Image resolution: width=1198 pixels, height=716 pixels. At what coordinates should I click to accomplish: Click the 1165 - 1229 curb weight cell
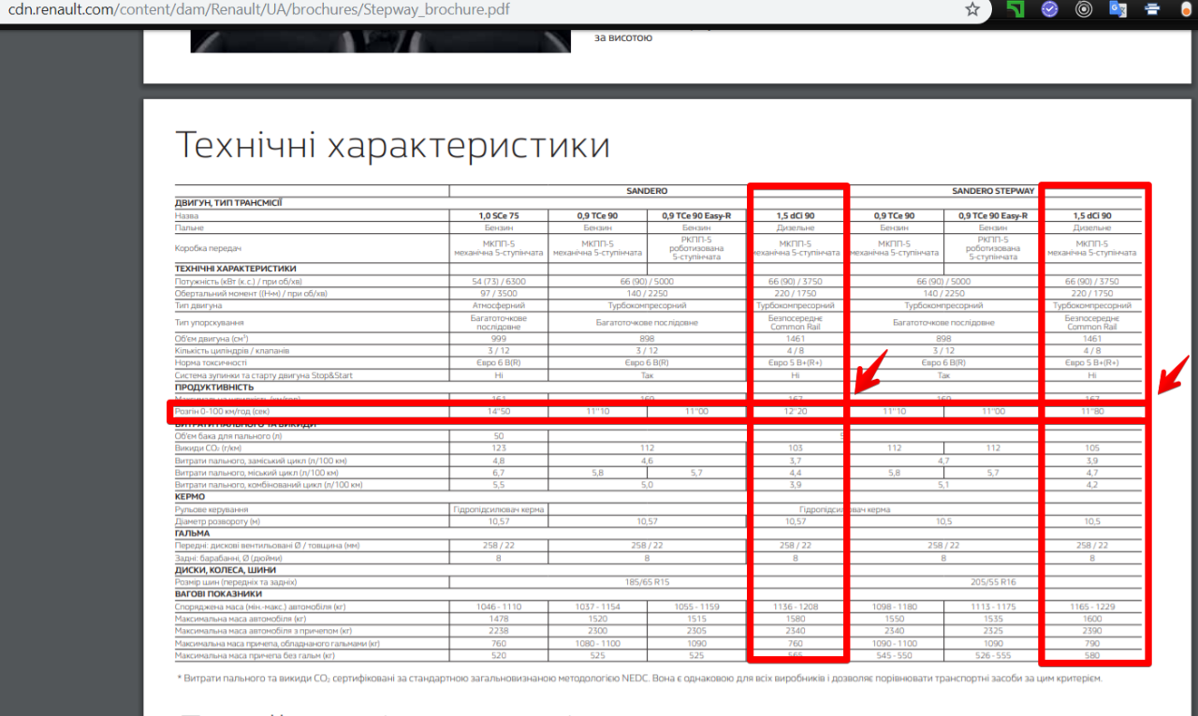[1091, 606]
